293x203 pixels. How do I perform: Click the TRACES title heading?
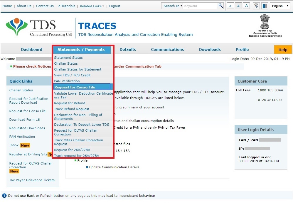tap(97, 26)
